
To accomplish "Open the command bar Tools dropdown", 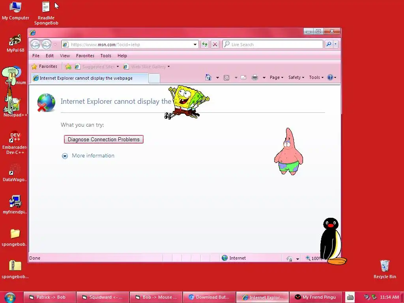I will click(316, 77).
